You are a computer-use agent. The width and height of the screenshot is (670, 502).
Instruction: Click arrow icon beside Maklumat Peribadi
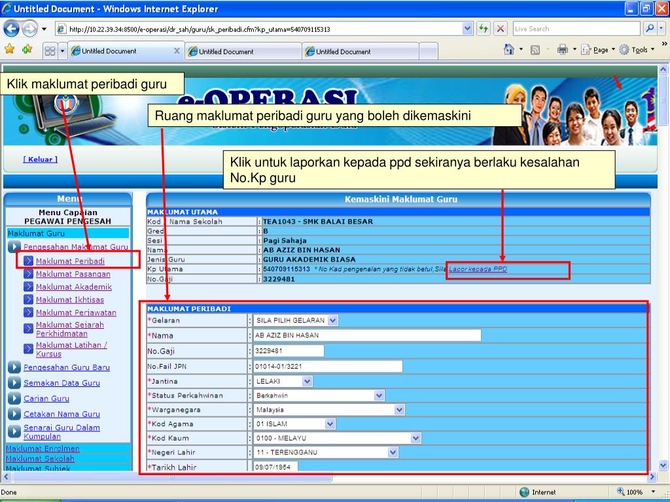tap(29, 261)
